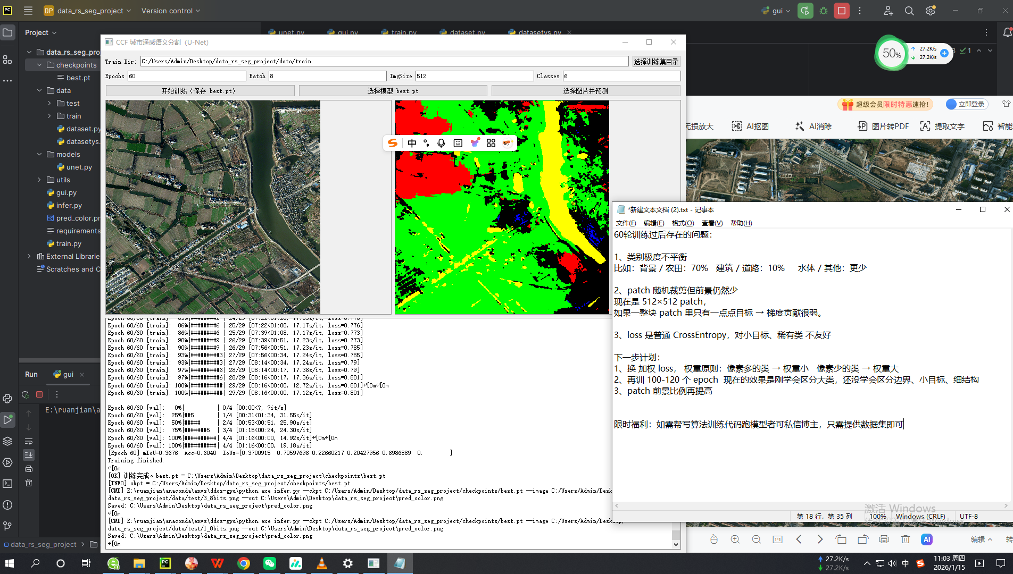Click the Debug bug icon in PyCharm toolbar
The width and height of the screenshot is (1013, 574).
point(824,11)
